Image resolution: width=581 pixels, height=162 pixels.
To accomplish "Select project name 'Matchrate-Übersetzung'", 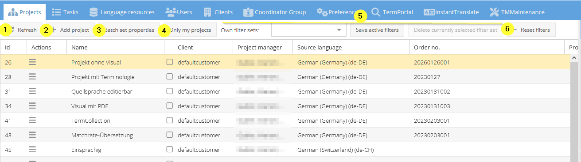I will (102, 135).
